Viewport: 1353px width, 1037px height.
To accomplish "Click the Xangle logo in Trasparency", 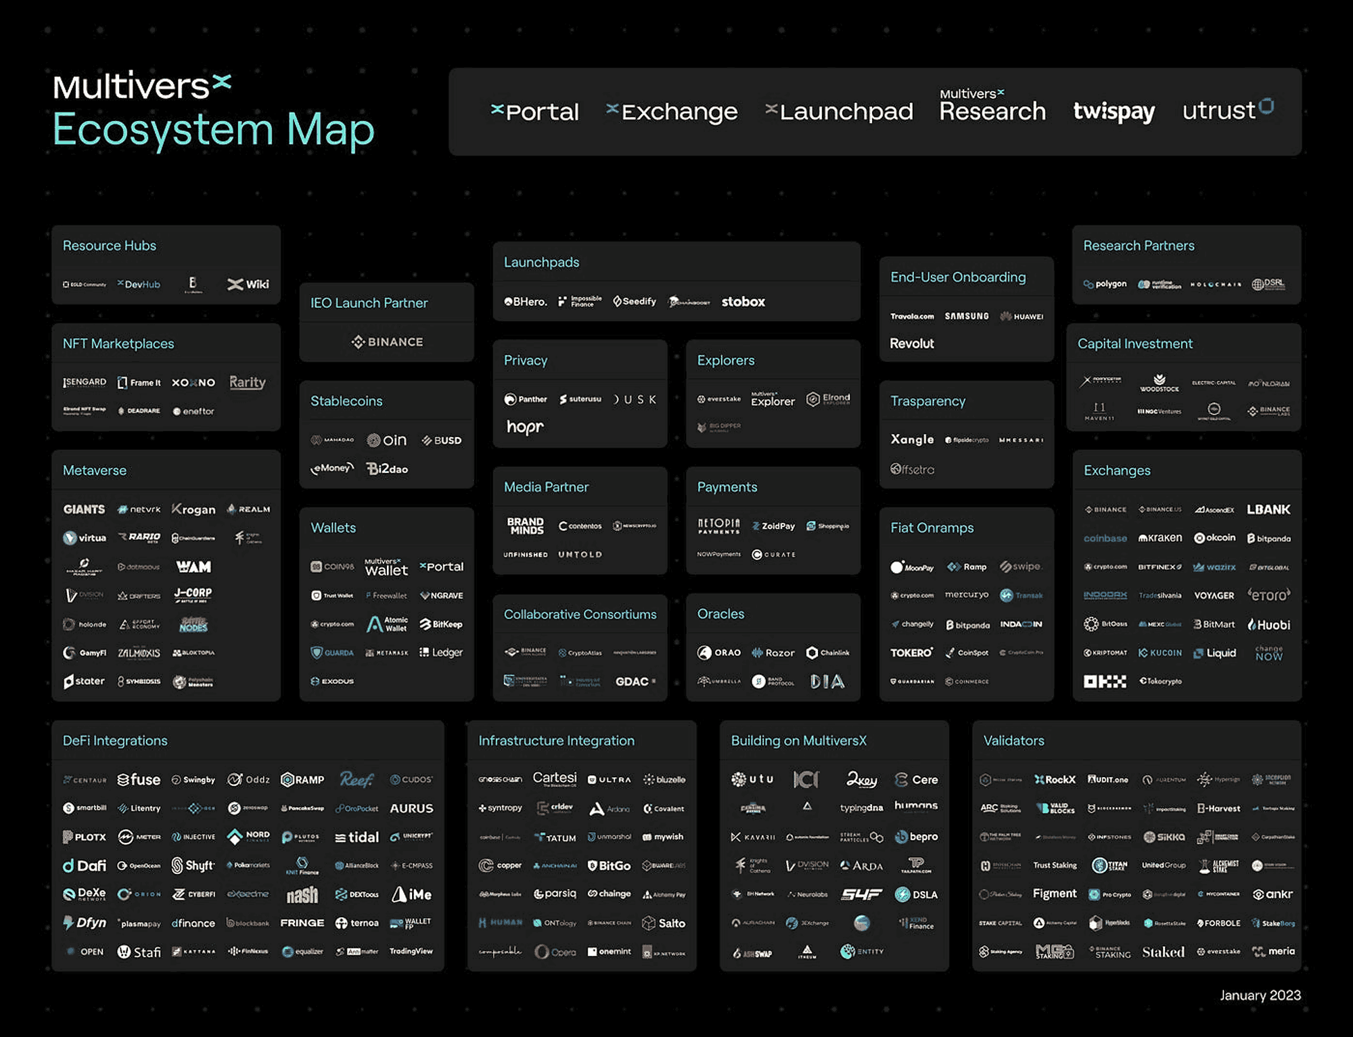I will pyautogui.click(x=912, y=440).
